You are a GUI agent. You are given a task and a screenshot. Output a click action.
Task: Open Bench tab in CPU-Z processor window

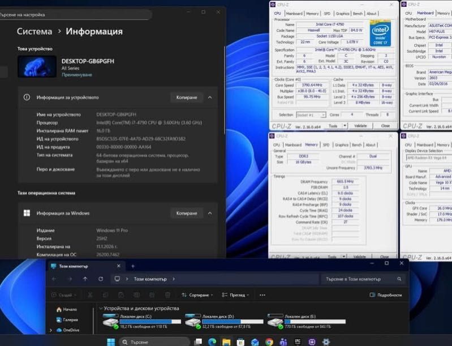coord(358,14)
